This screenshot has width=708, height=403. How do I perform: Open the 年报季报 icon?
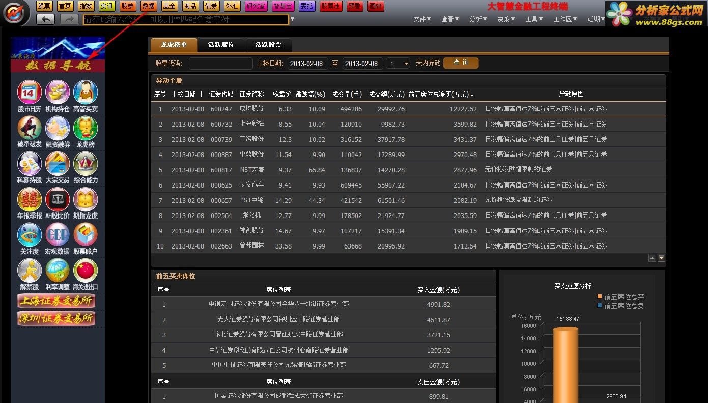click(x=30, y=199)
